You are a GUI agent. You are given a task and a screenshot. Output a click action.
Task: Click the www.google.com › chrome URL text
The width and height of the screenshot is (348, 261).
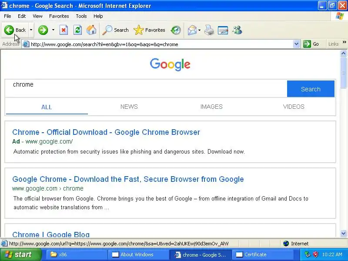click(x=48, y=188)
